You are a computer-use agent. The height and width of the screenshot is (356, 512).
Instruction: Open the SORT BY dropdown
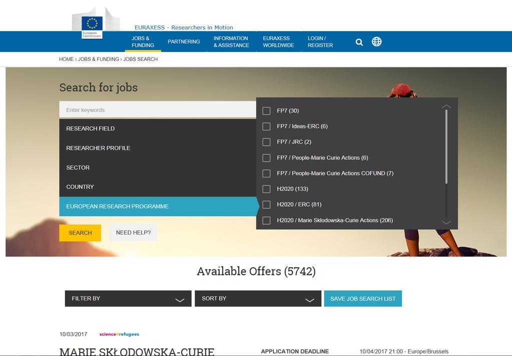(x=258, y=298)
